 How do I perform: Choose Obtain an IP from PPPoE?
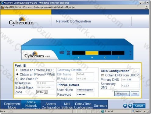point(17,75)
